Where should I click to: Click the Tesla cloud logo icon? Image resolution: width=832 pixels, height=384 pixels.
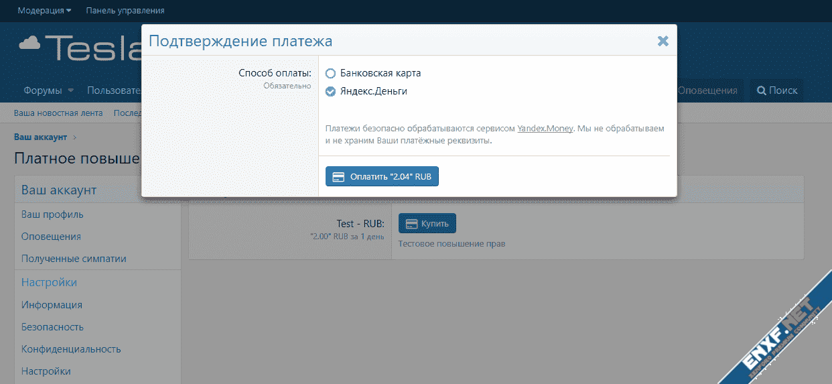point(31,45)
